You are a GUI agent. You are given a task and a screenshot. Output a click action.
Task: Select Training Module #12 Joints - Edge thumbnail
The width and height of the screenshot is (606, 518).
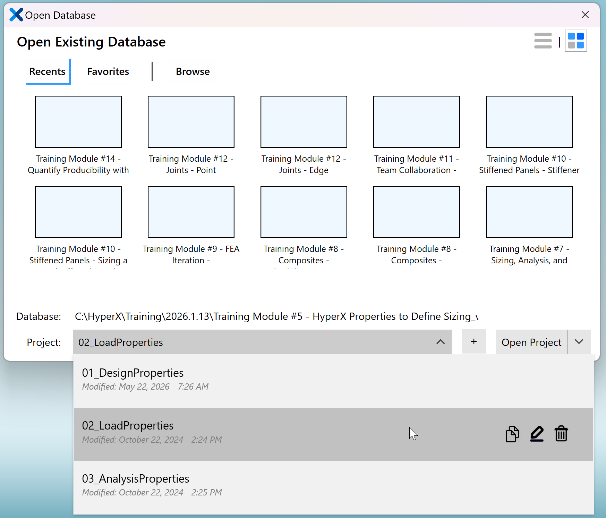(304, 122)
